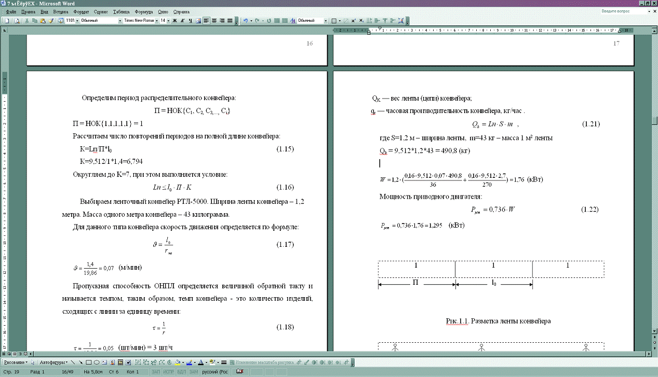
Task: Open the Таблица menu
Action: pyautogui.click(x=121, y=11)
